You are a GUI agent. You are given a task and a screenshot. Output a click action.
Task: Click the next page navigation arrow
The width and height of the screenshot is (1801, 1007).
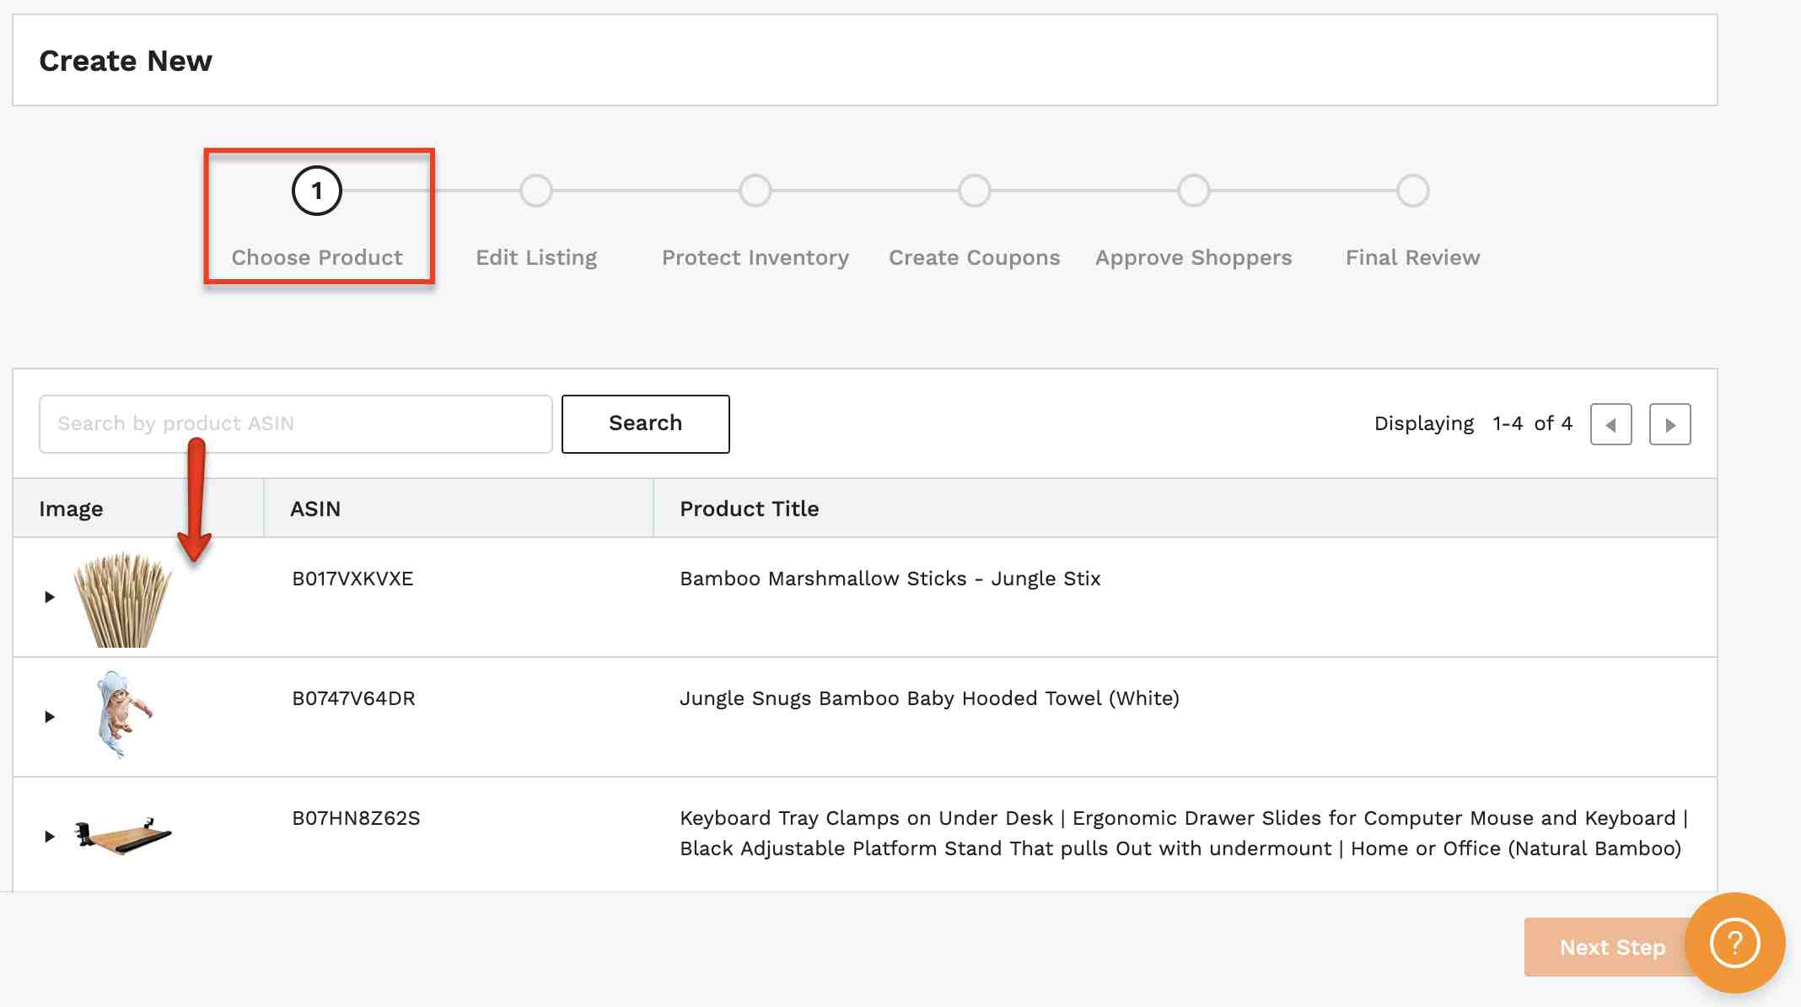1669,424
